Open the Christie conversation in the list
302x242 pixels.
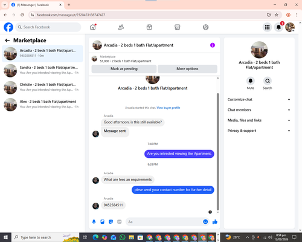[x=42, y=88]
